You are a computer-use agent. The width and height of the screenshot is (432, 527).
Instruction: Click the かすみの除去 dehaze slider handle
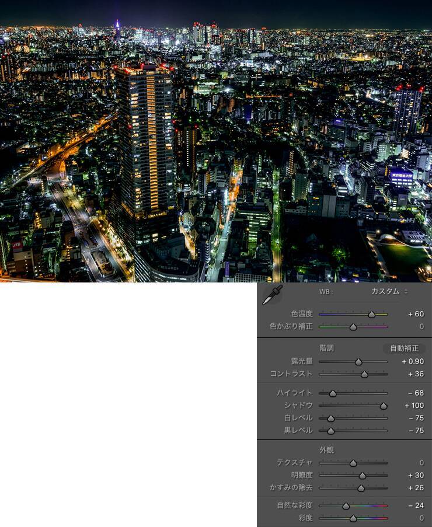[361, 488]
